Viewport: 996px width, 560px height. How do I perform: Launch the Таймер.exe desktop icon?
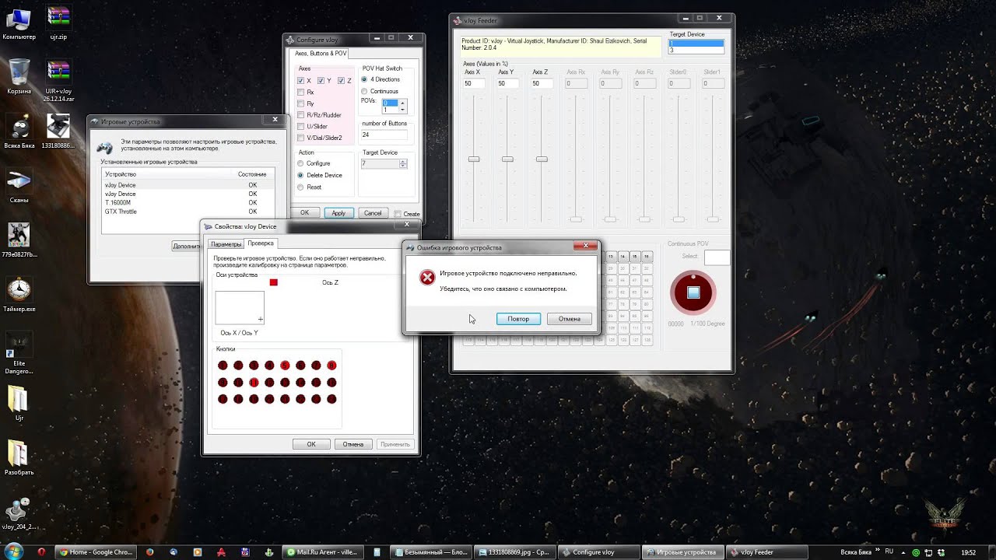[x=19, y=295]
